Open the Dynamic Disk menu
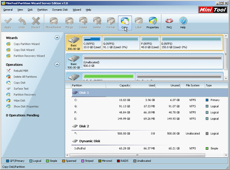Screen dimensions: 230x170 (60, 10)
